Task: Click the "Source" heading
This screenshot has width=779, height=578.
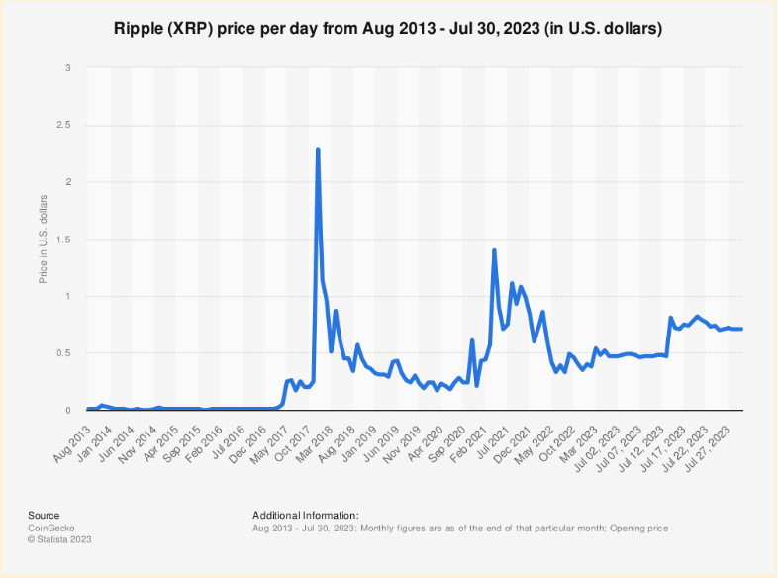Action: point(44,515)
